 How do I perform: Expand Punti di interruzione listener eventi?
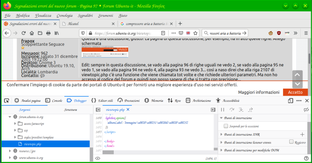(221, 143)
